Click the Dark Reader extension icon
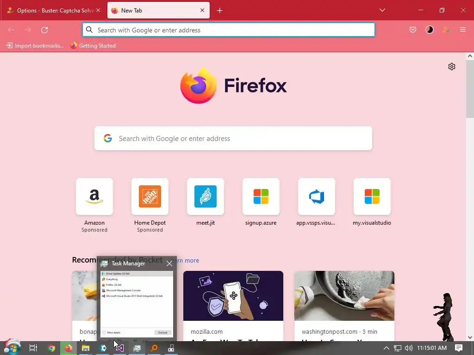 (x=430, y=30)
